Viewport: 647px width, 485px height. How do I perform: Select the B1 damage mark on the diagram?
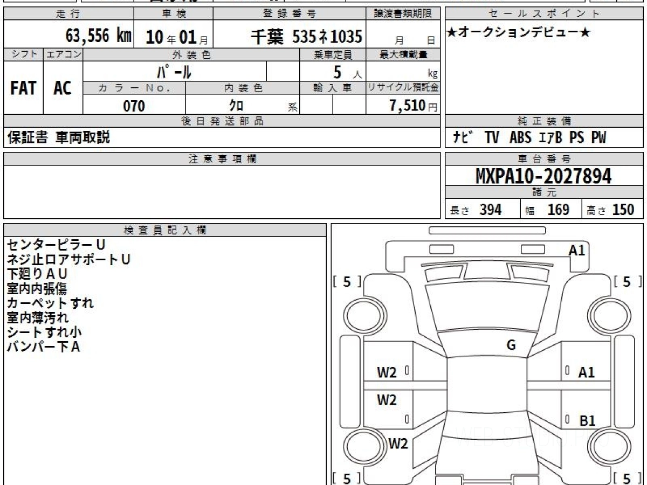point(587,421)
